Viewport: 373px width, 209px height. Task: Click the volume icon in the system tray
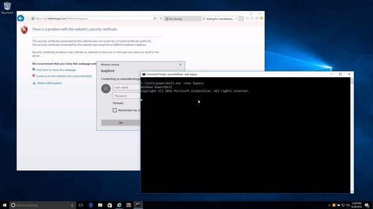(x=348, y=205)
